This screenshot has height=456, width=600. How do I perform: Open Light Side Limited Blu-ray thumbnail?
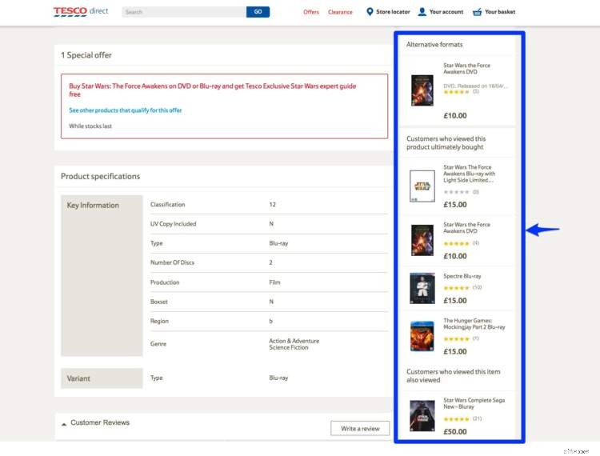pos(422,186)
